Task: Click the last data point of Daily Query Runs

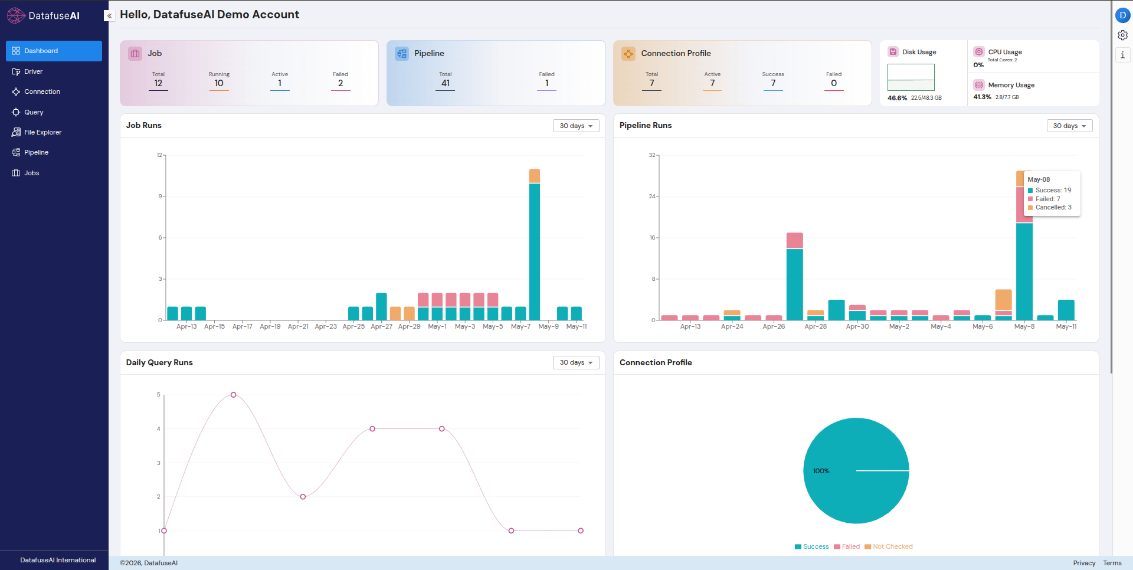Action: [581, 530]
